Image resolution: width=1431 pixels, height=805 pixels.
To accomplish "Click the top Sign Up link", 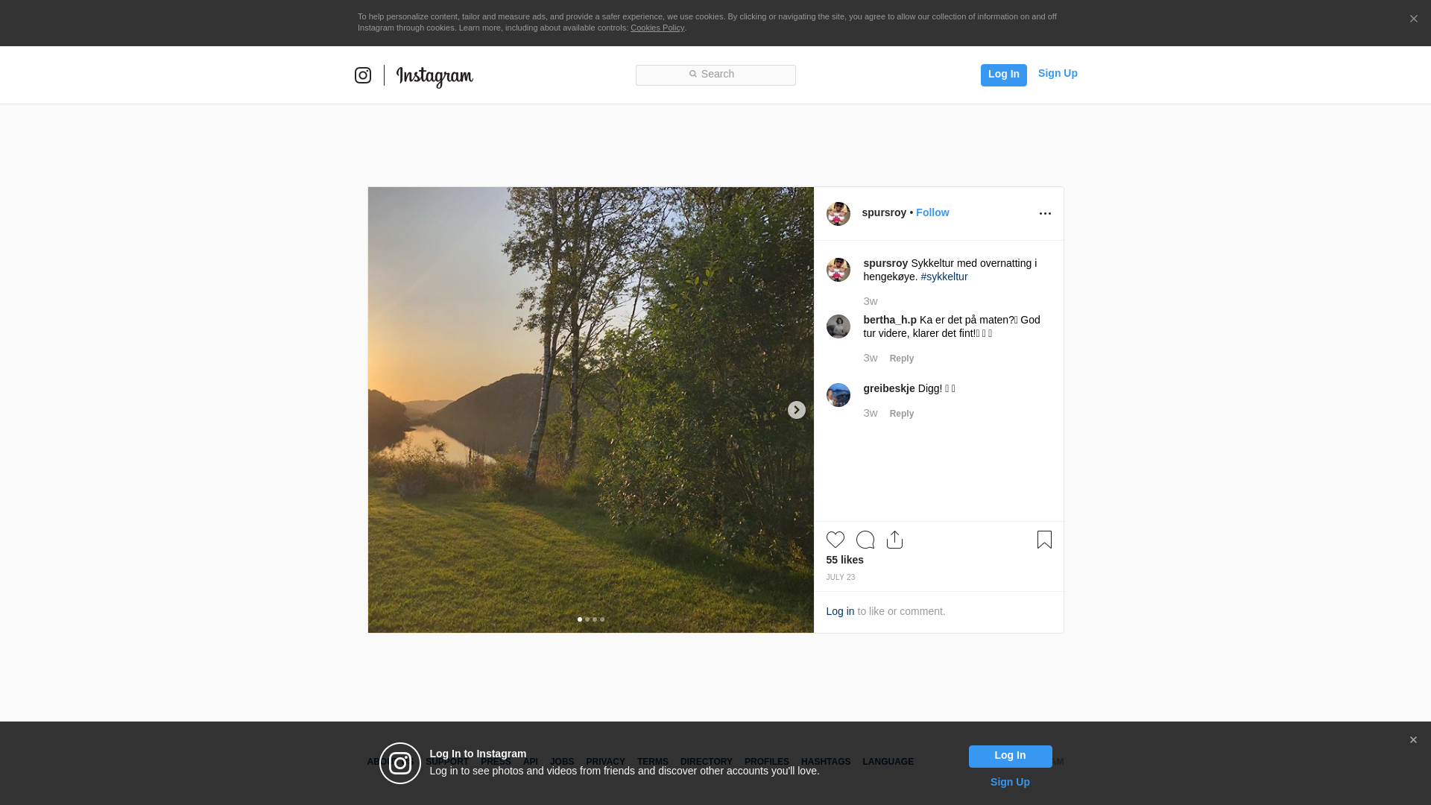I will pos(1058,73).
